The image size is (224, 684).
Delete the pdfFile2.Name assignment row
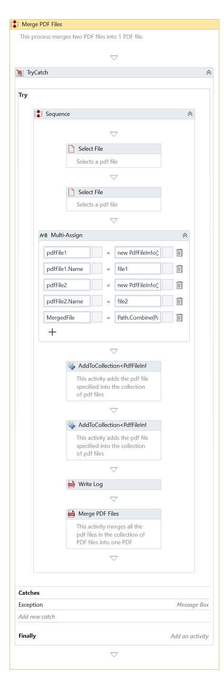tap(179, 301)
